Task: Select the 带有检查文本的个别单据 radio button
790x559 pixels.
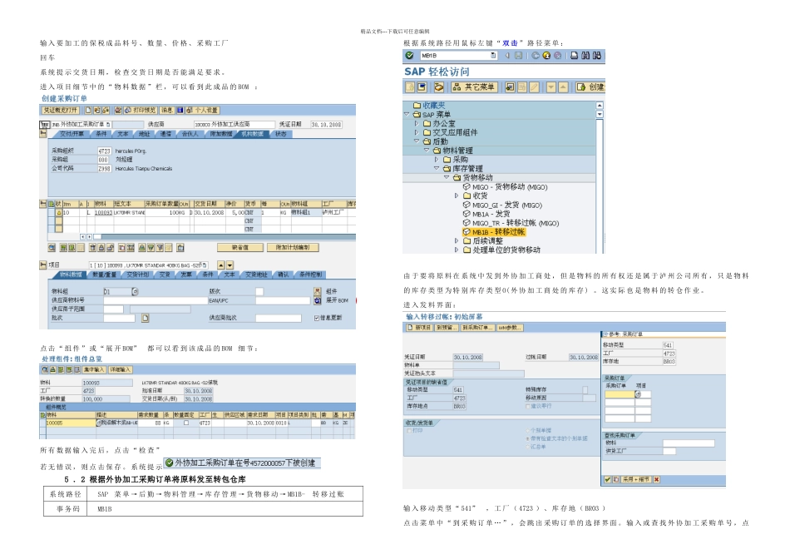Action: point(527,438)
